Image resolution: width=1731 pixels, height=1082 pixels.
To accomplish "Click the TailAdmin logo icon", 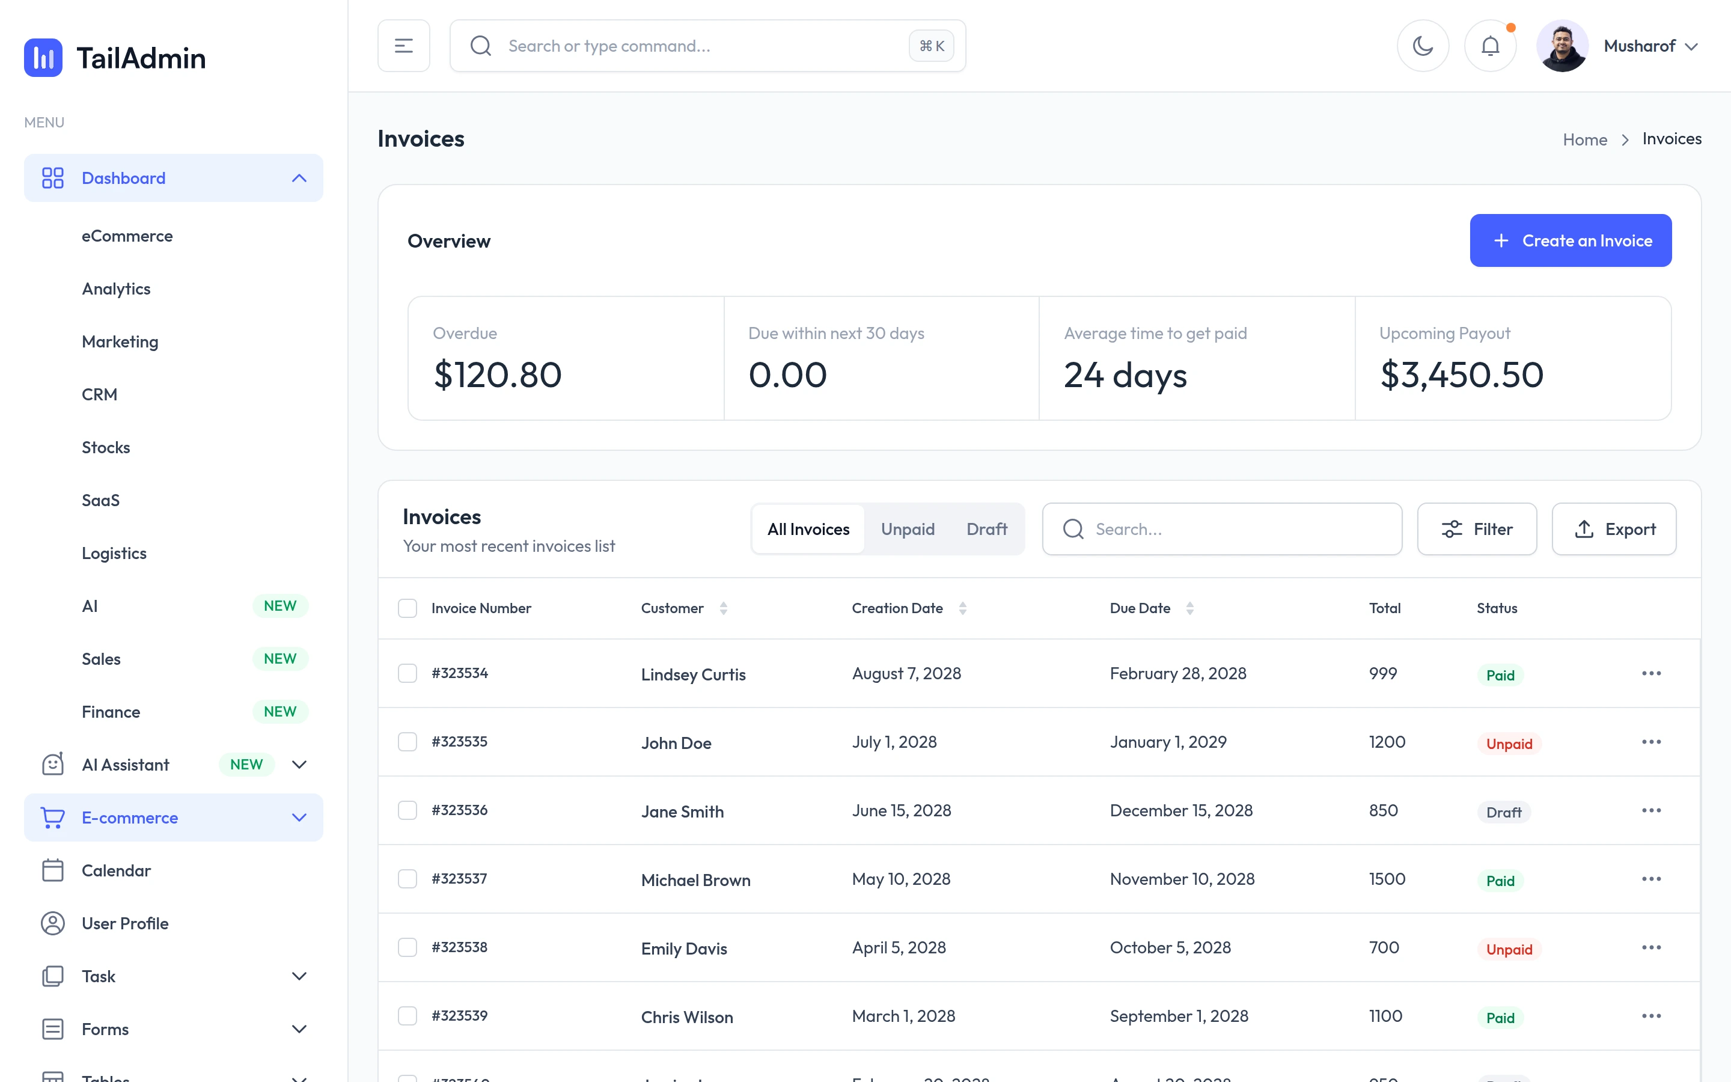I will (x=43, y=57).
